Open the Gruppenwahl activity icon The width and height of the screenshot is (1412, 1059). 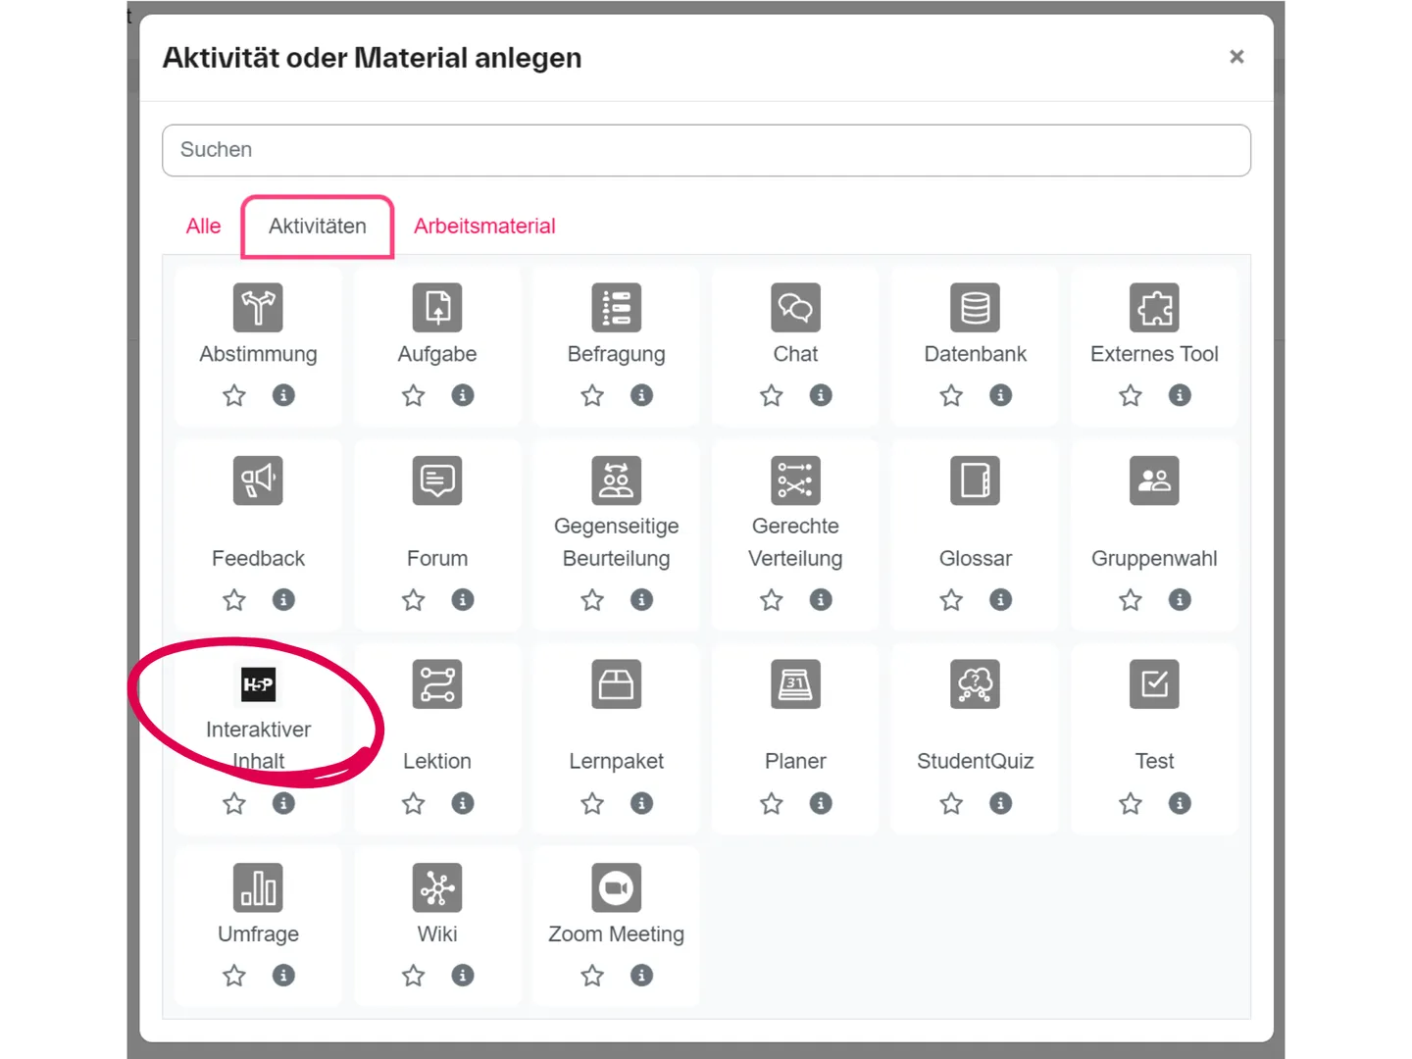coord(1154,480)
